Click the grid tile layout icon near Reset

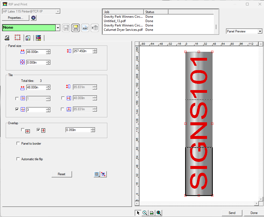pyautogui.click(x=97, y=174)
